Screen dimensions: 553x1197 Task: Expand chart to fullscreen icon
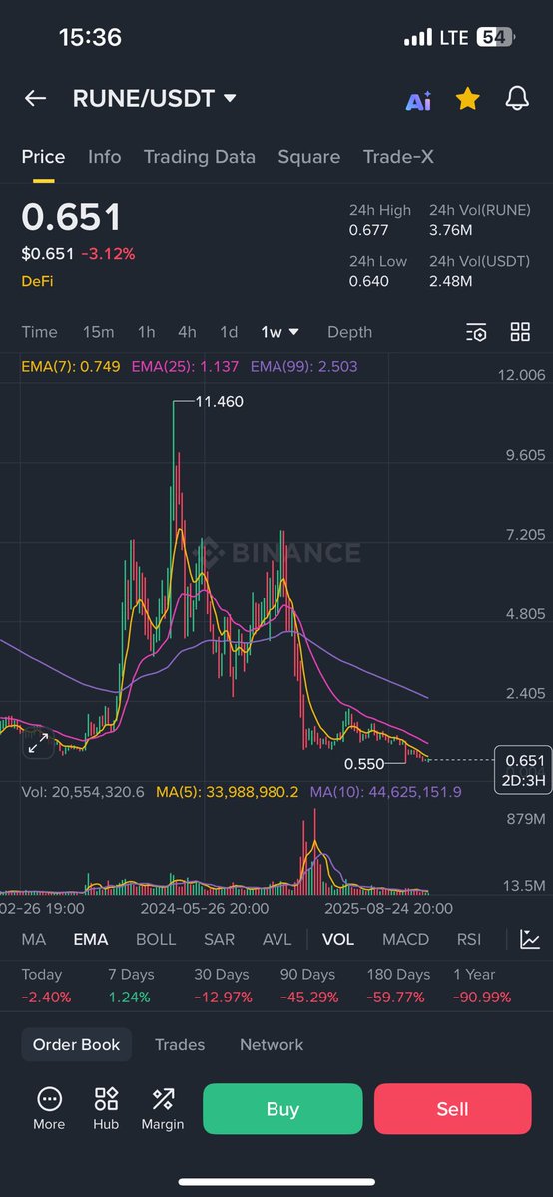[x=38, y=742]
